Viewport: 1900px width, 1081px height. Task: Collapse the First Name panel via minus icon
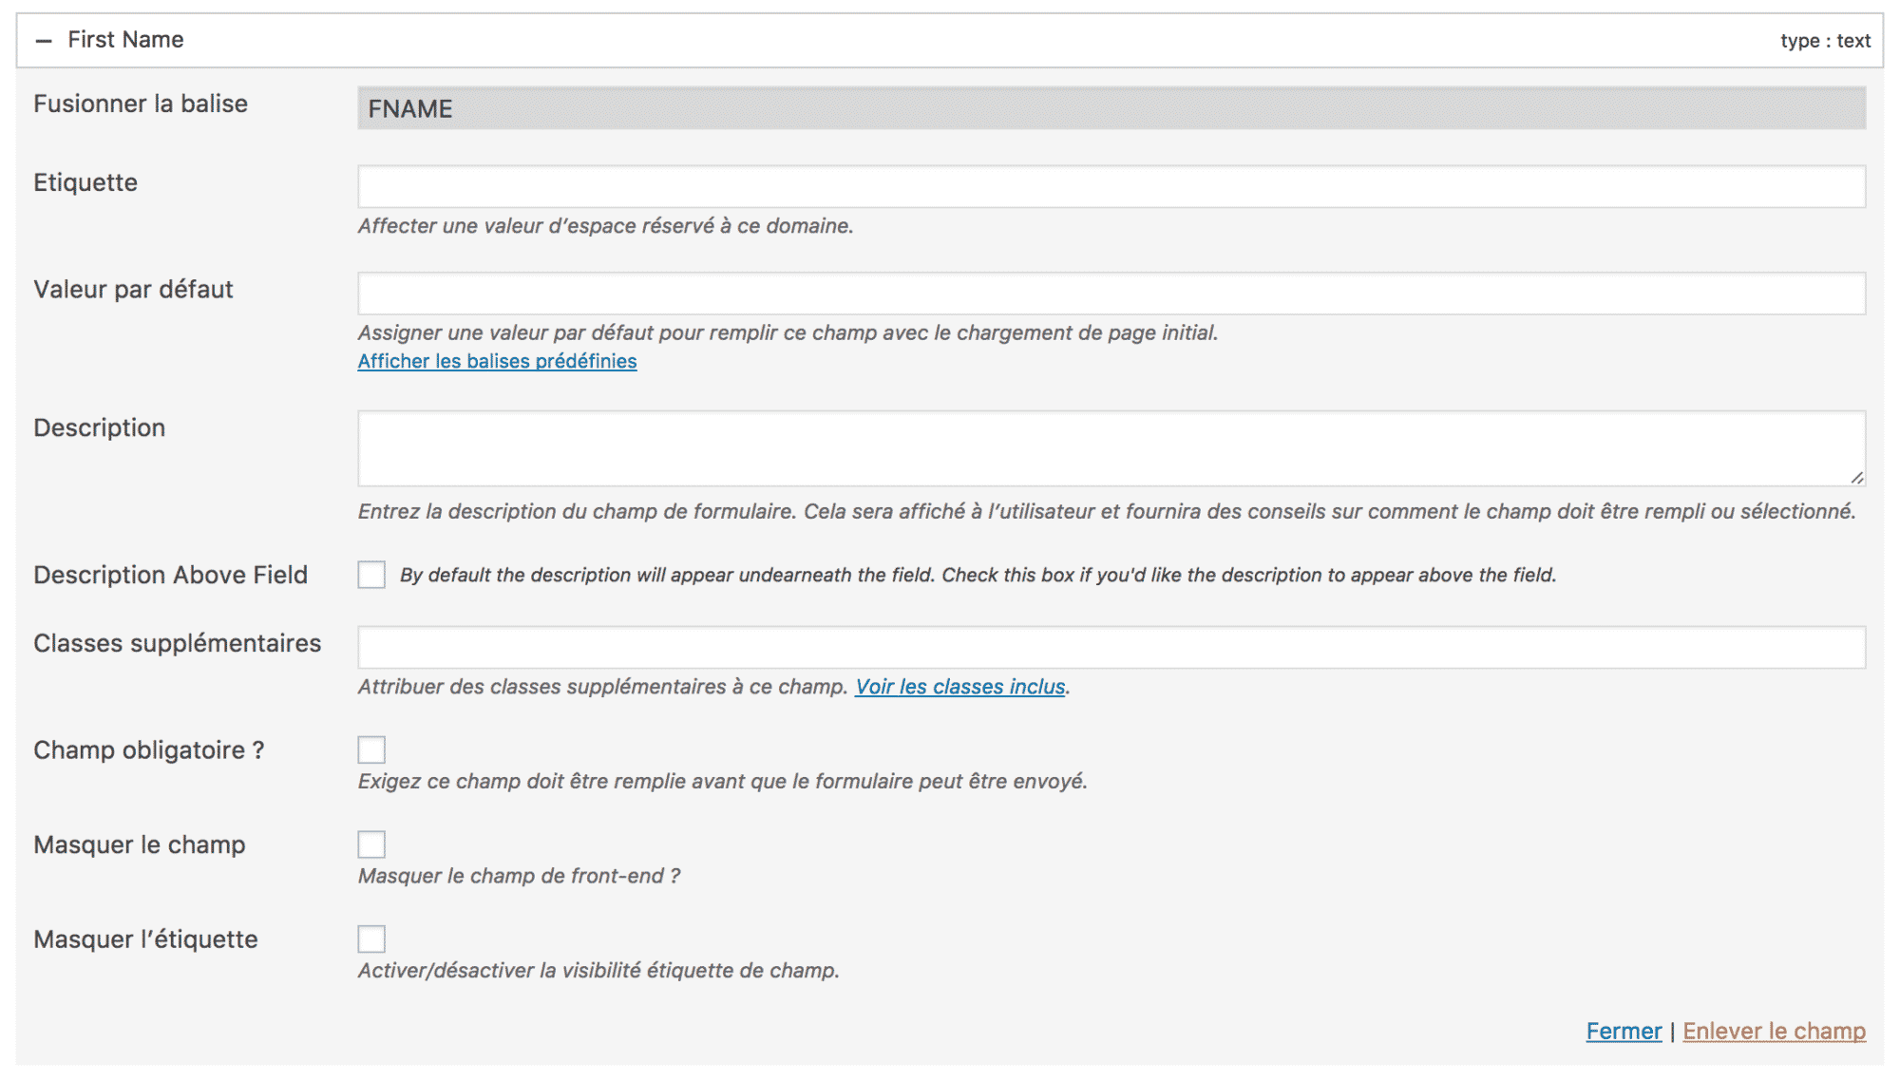42,40
